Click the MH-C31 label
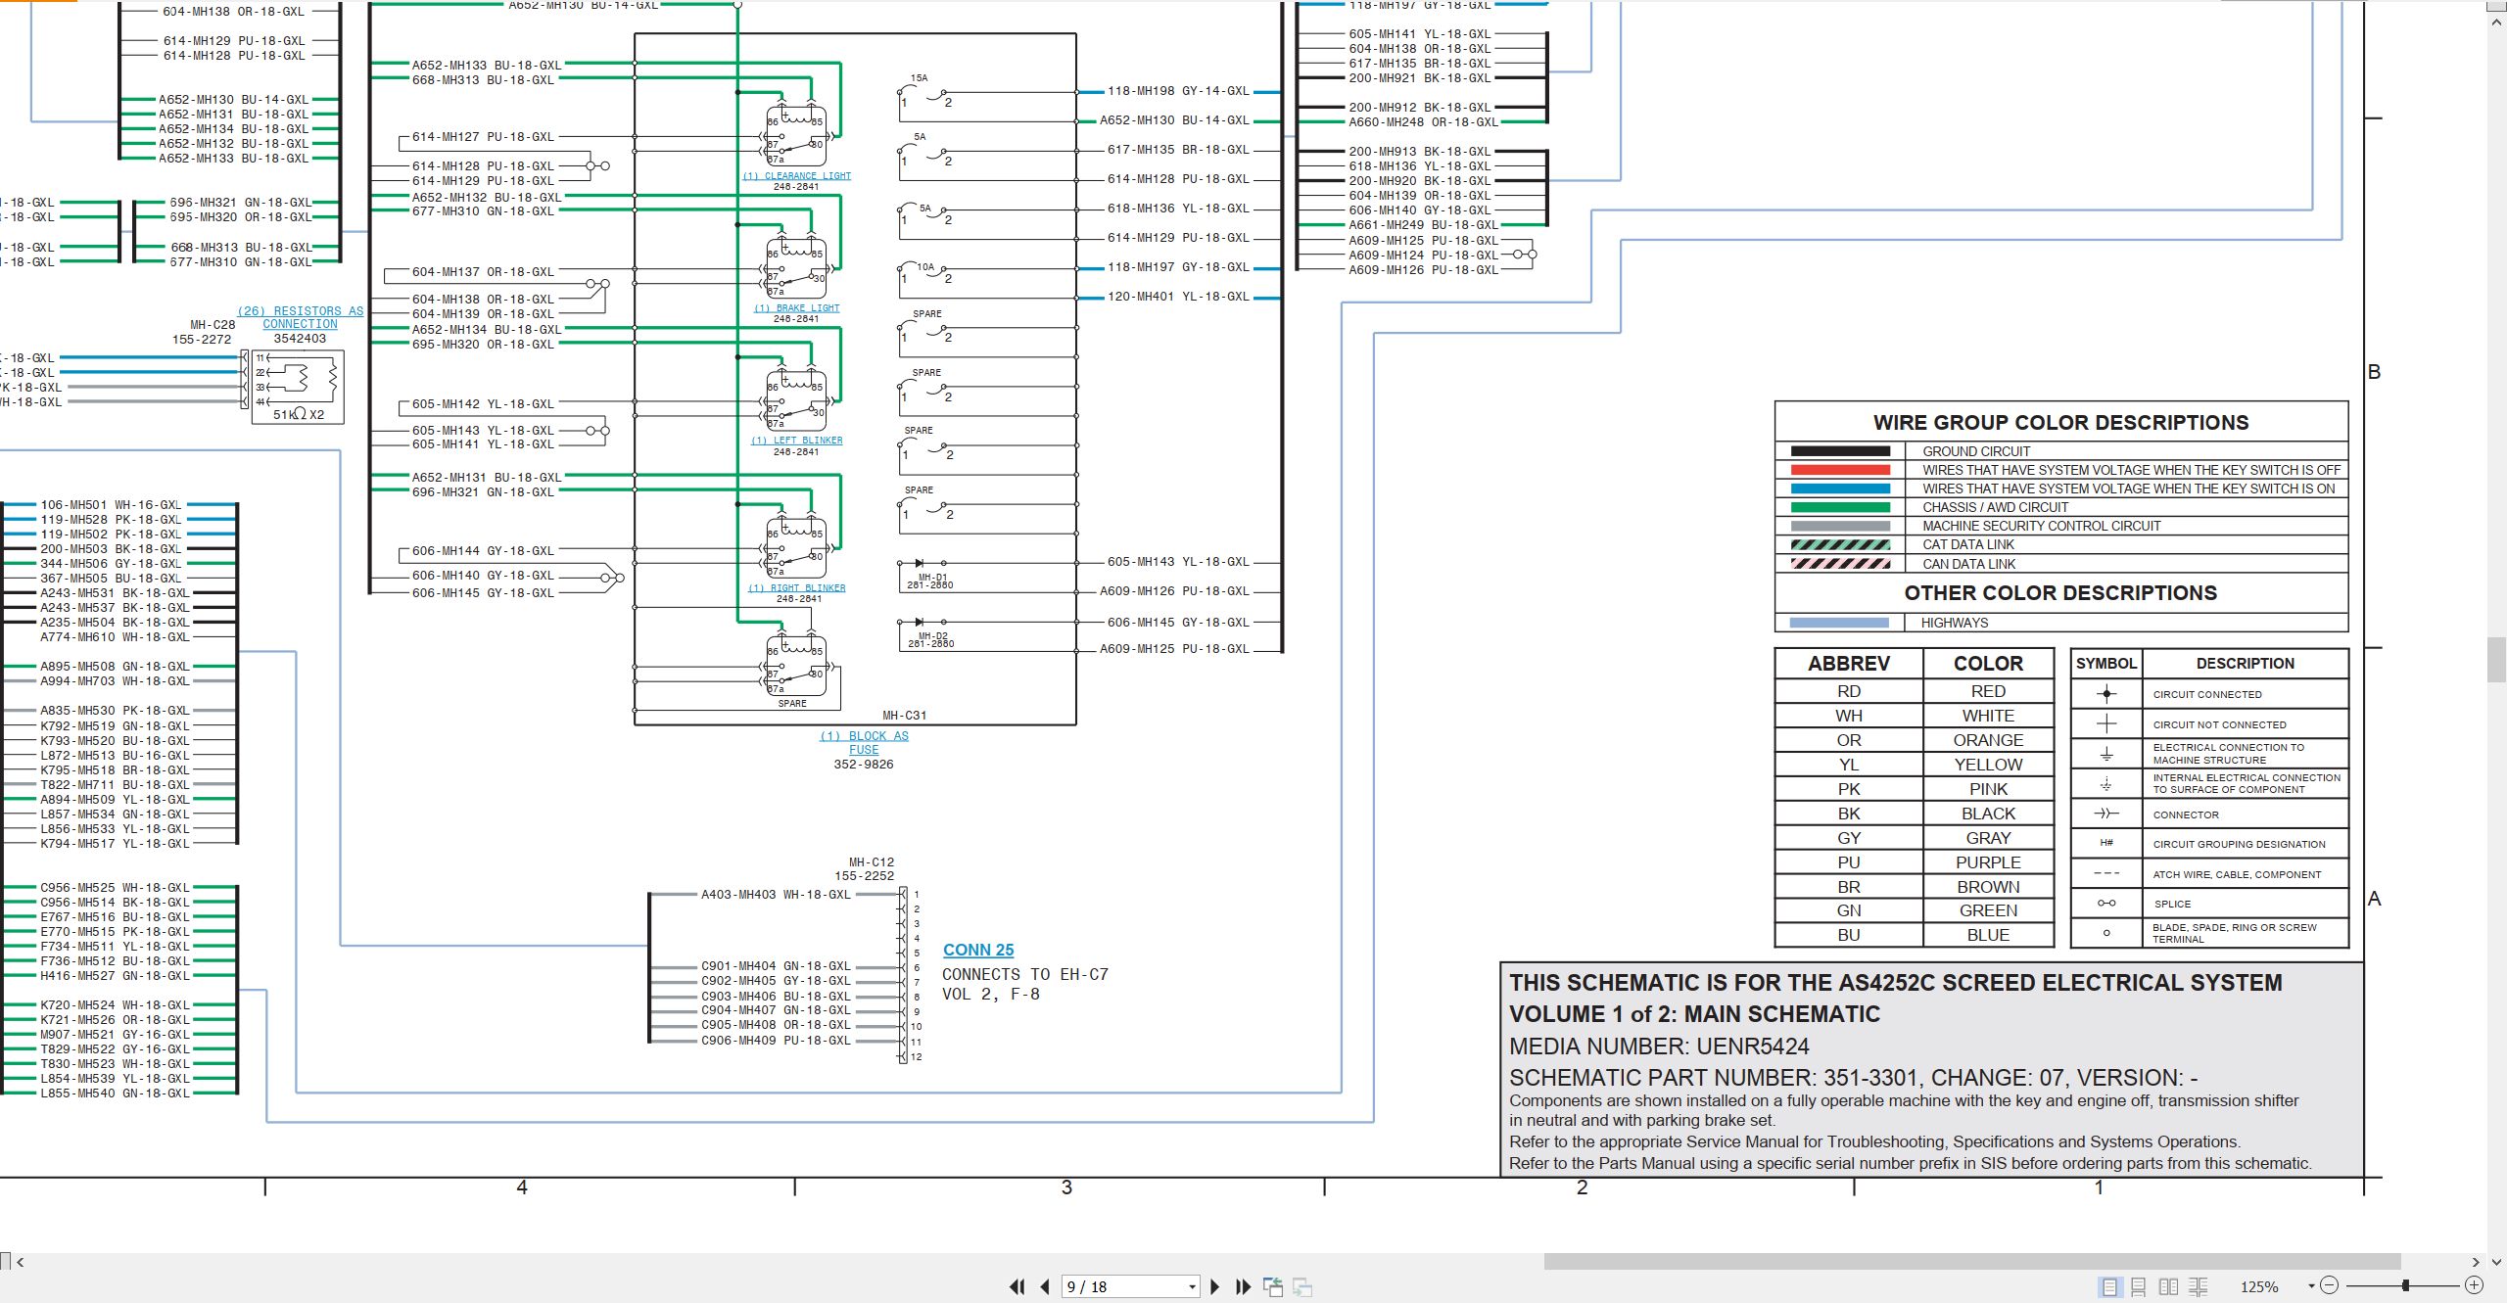 point(904,716)
